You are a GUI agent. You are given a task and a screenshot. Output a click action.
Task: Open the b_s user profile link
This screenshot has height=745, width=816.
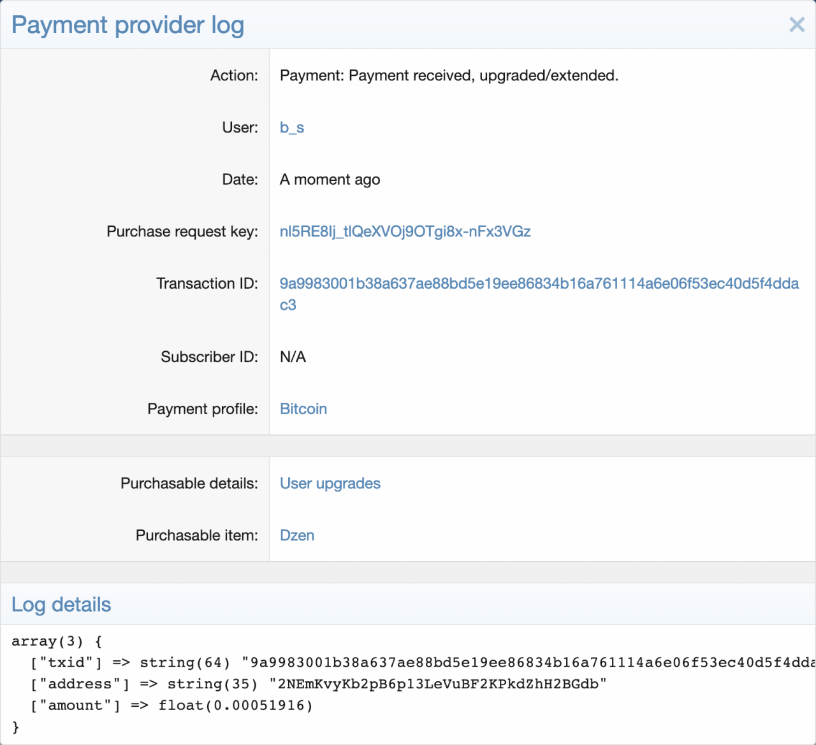point(292,127)
